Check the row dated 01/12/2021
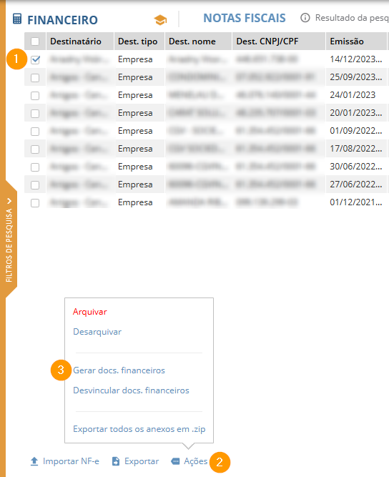 (35, 203)
